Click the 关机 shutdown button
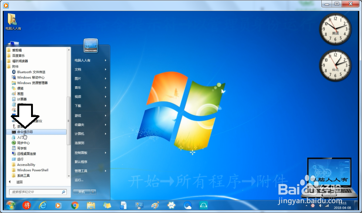Image resolution: width=362 pixels, height=213 pixels. click(82, 192)
